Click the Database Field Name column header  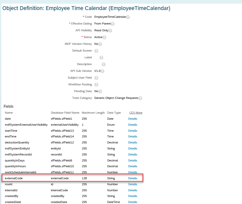click(x=65, y=113)
